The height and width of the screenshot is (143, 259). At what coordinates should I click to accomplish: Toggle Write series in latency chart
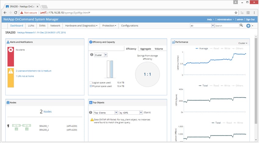point(225,48)
